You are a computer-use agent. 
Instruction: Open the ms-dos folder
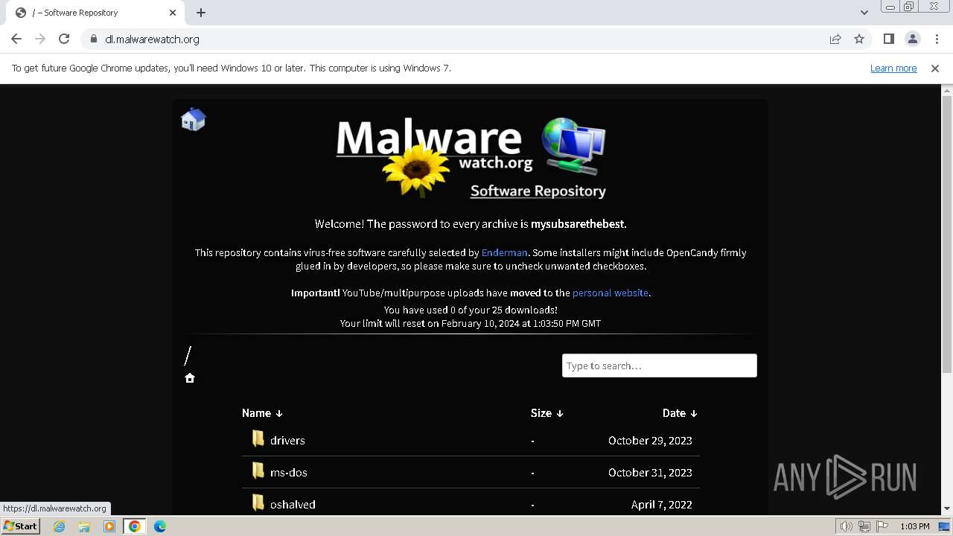289,472
